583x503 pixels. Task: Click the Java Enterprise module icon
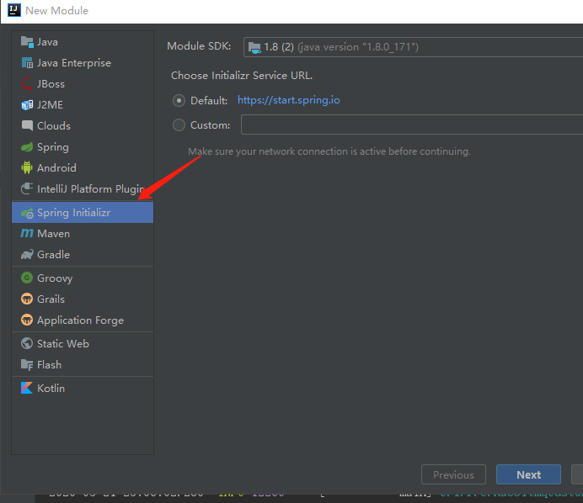coord(27,63)
